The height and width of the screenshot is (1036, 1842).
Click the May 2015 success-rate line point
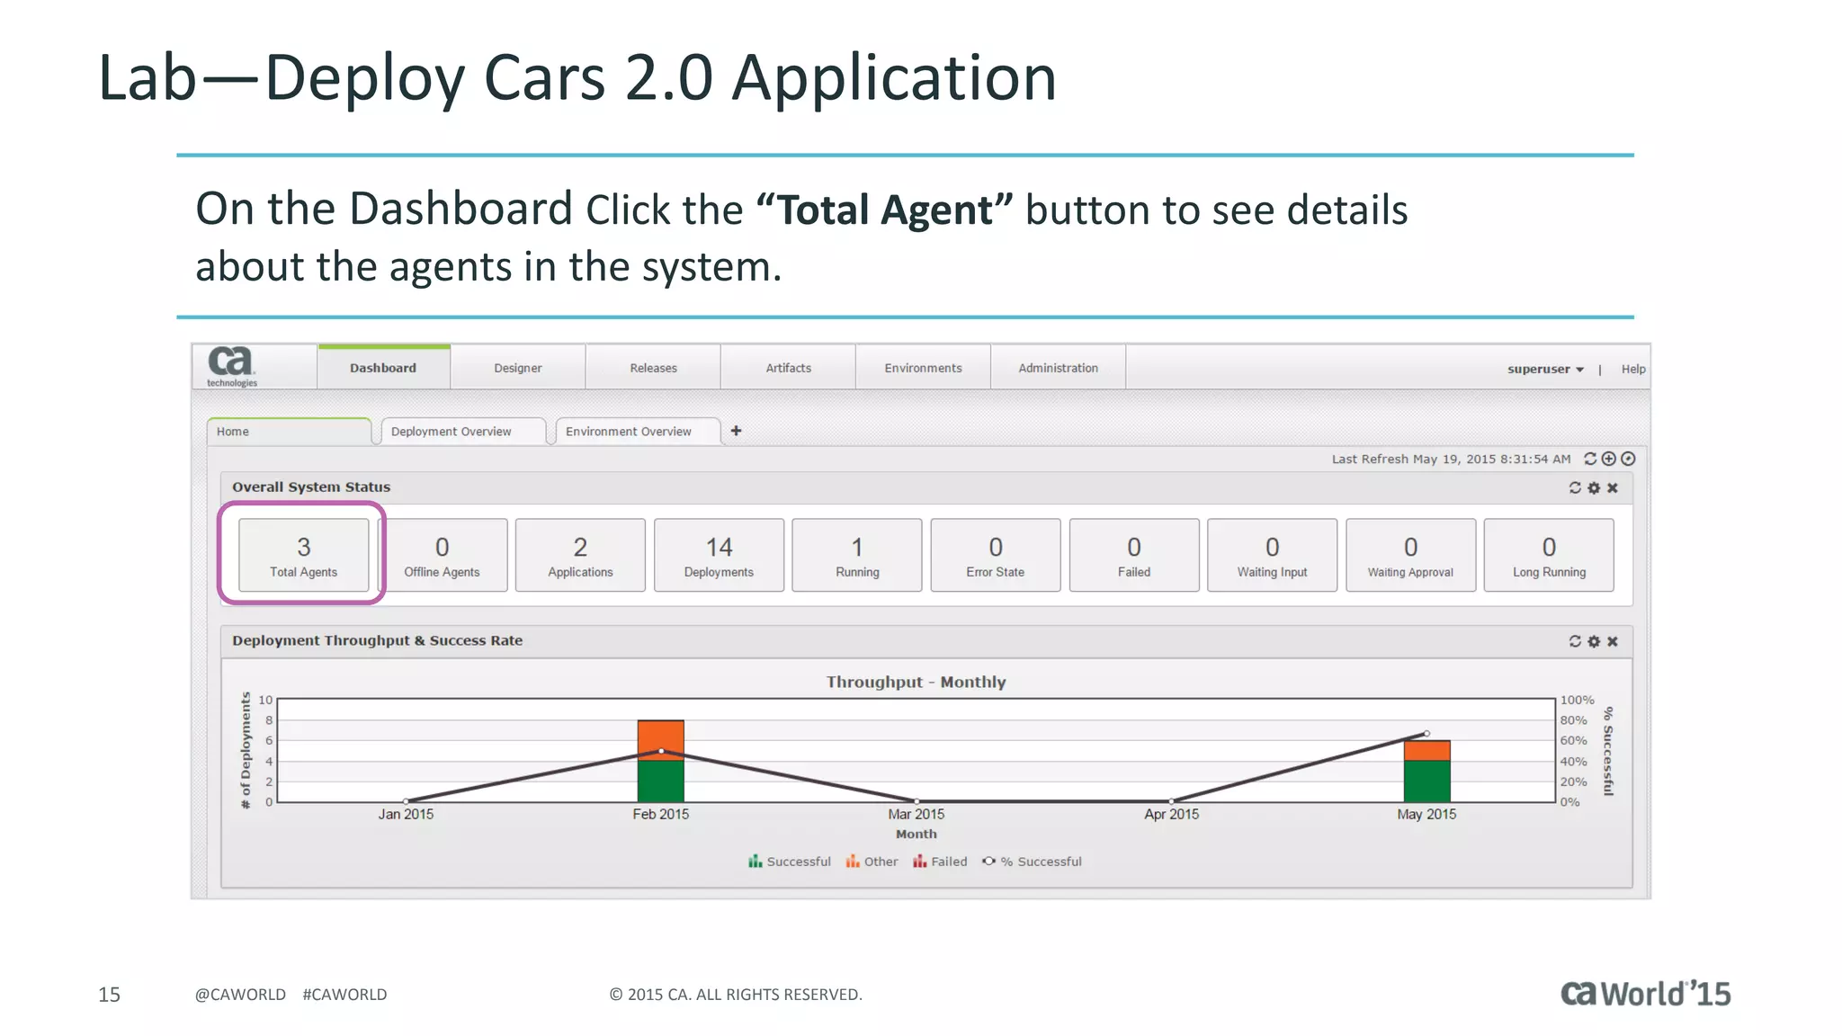click(1427, 734)
